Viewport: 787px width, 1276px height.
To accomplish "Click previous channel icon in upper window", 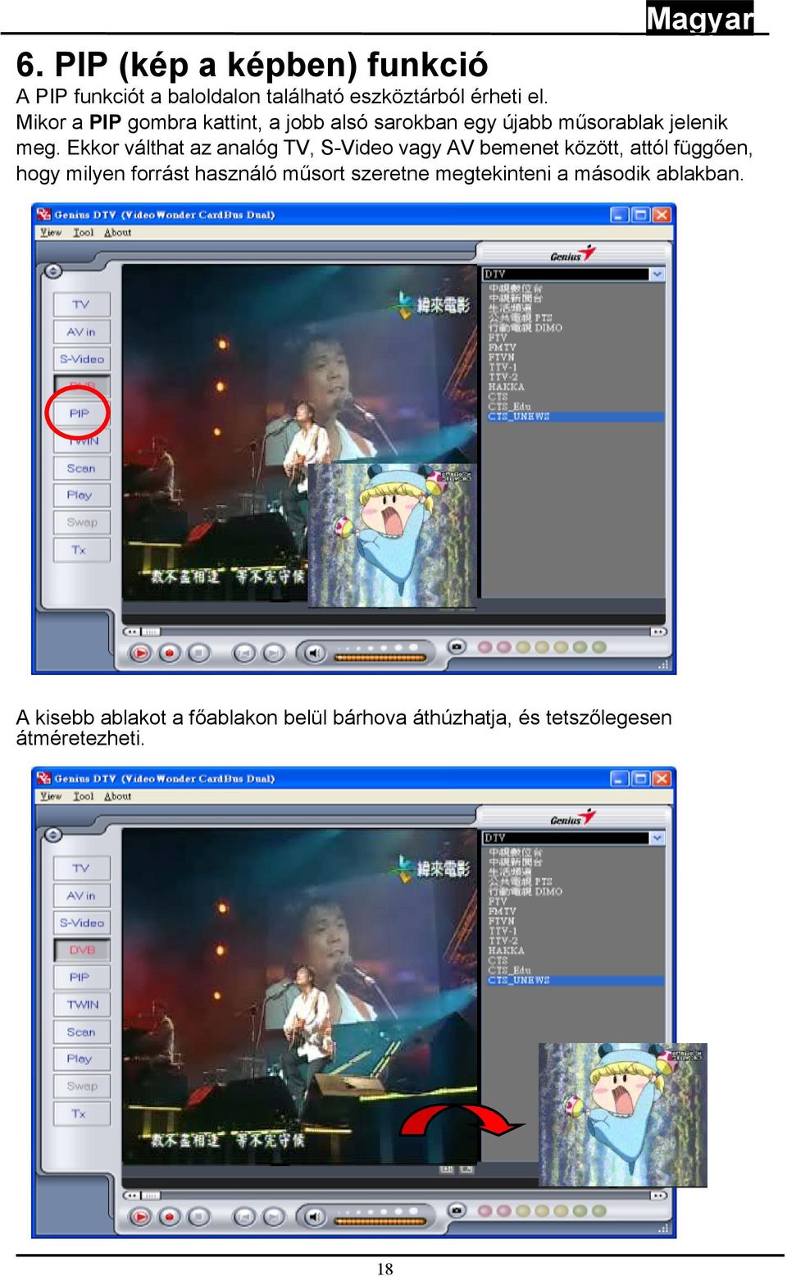I will coord(244,653).
